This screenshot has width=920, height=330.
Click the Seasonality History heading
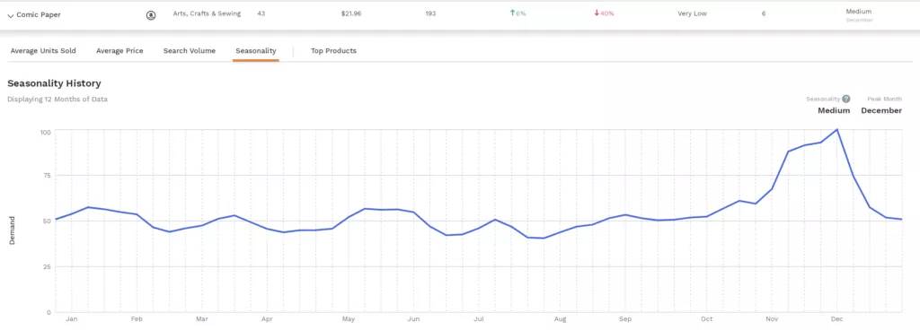click(x=54, y=83)
